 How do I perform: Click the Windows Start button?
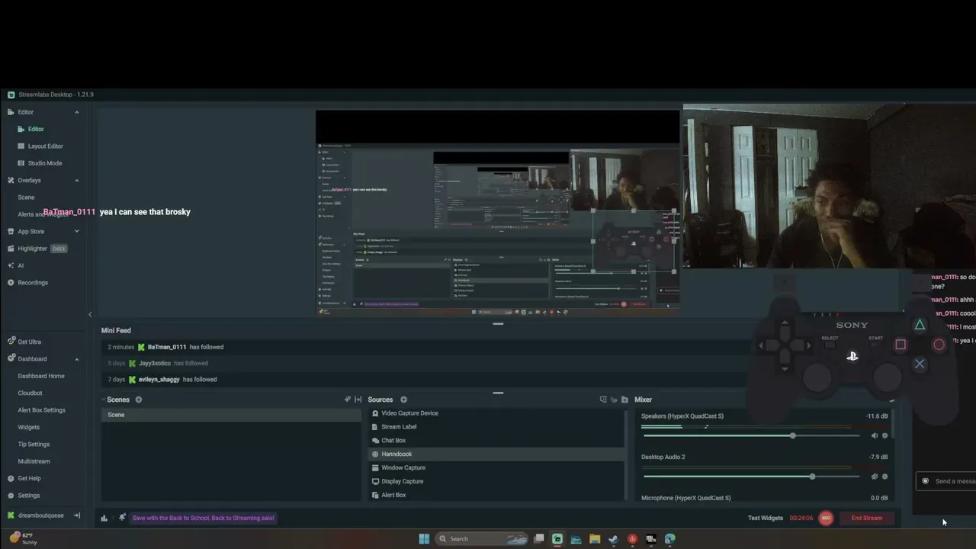click(x=424, y=539)
